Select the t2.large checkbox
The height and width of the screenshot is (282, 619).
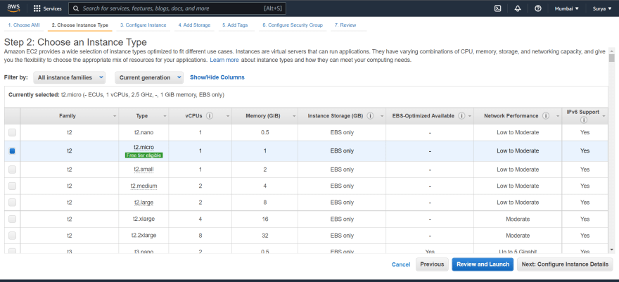[x=12, y=203]
